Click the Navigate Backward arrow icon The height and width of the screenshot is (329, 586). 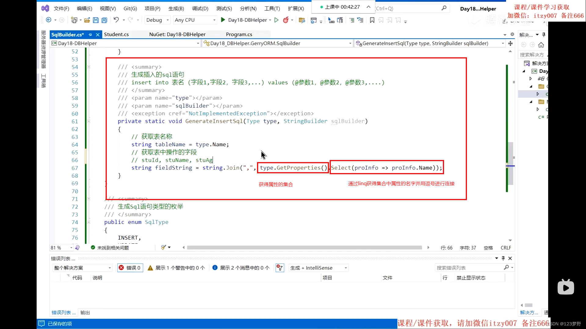click(x=49, y=20)
